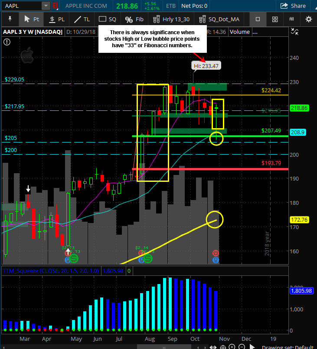
Task: Open the chart settings gear icon
Action: 308,19
